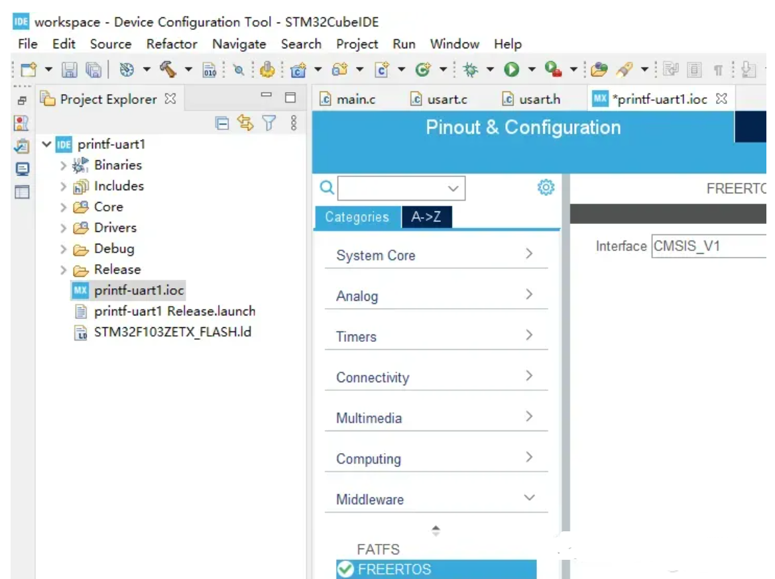Switch to main.c editor tab
This screenshot has width=775, height=579.
[x=348, y=99]
